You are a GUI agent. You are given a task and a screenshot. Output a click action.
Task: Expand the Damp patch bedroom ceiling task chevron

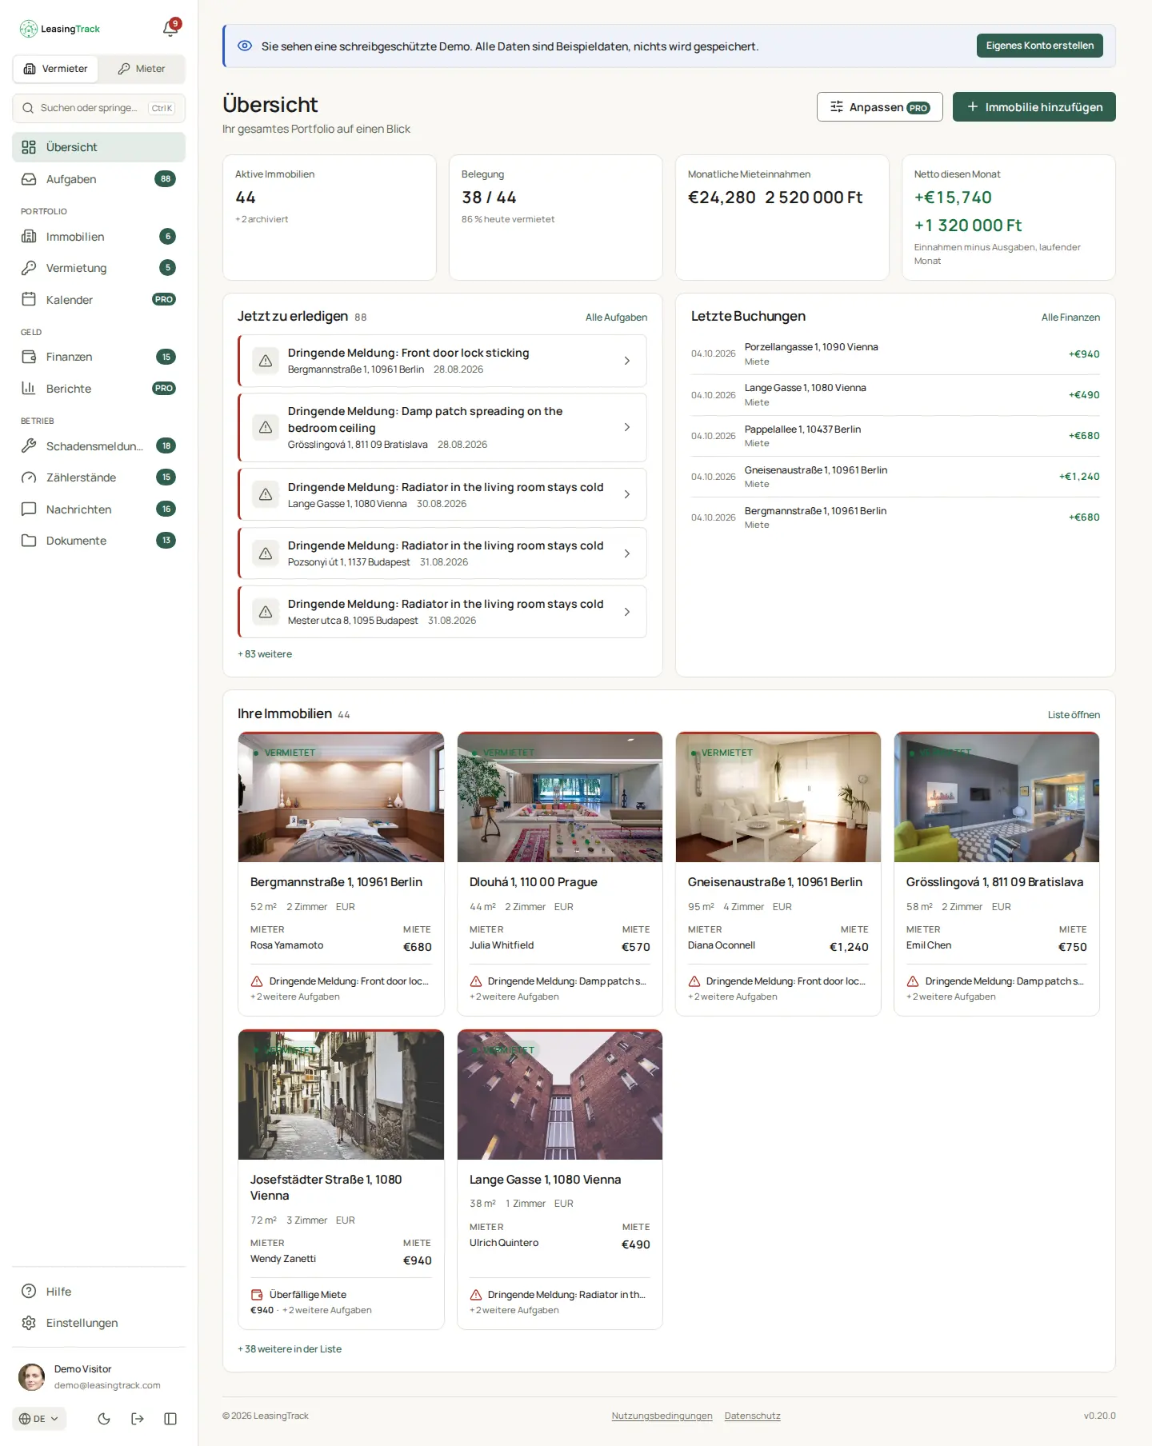tap(627, 427)
